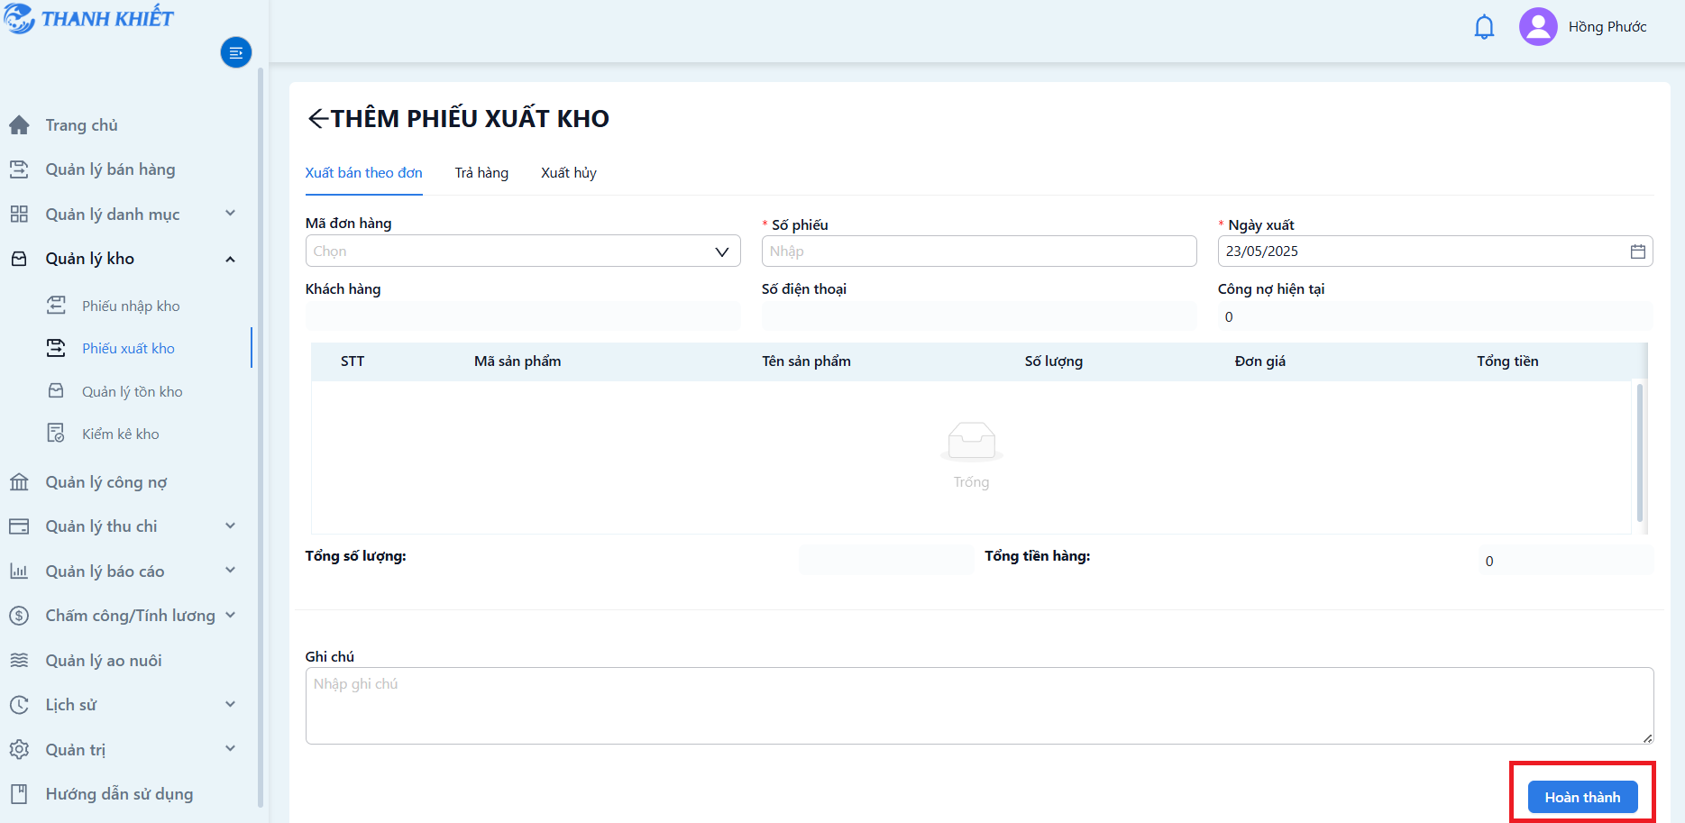The image size is (1685, 823).
Task: Click Đơn giá column header
Action: click(1260, 361)
